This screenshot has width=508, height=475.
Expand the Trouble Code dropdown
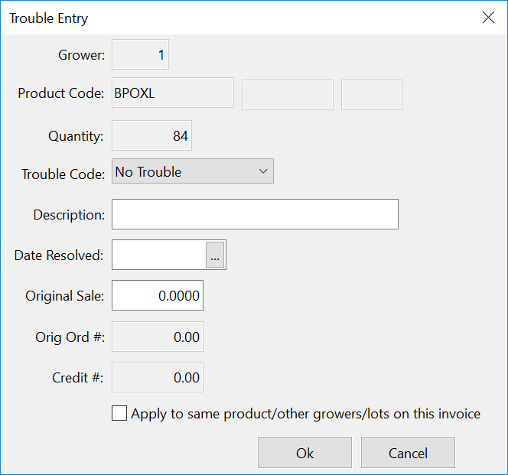pyautogui.click(x=263, y=171)
